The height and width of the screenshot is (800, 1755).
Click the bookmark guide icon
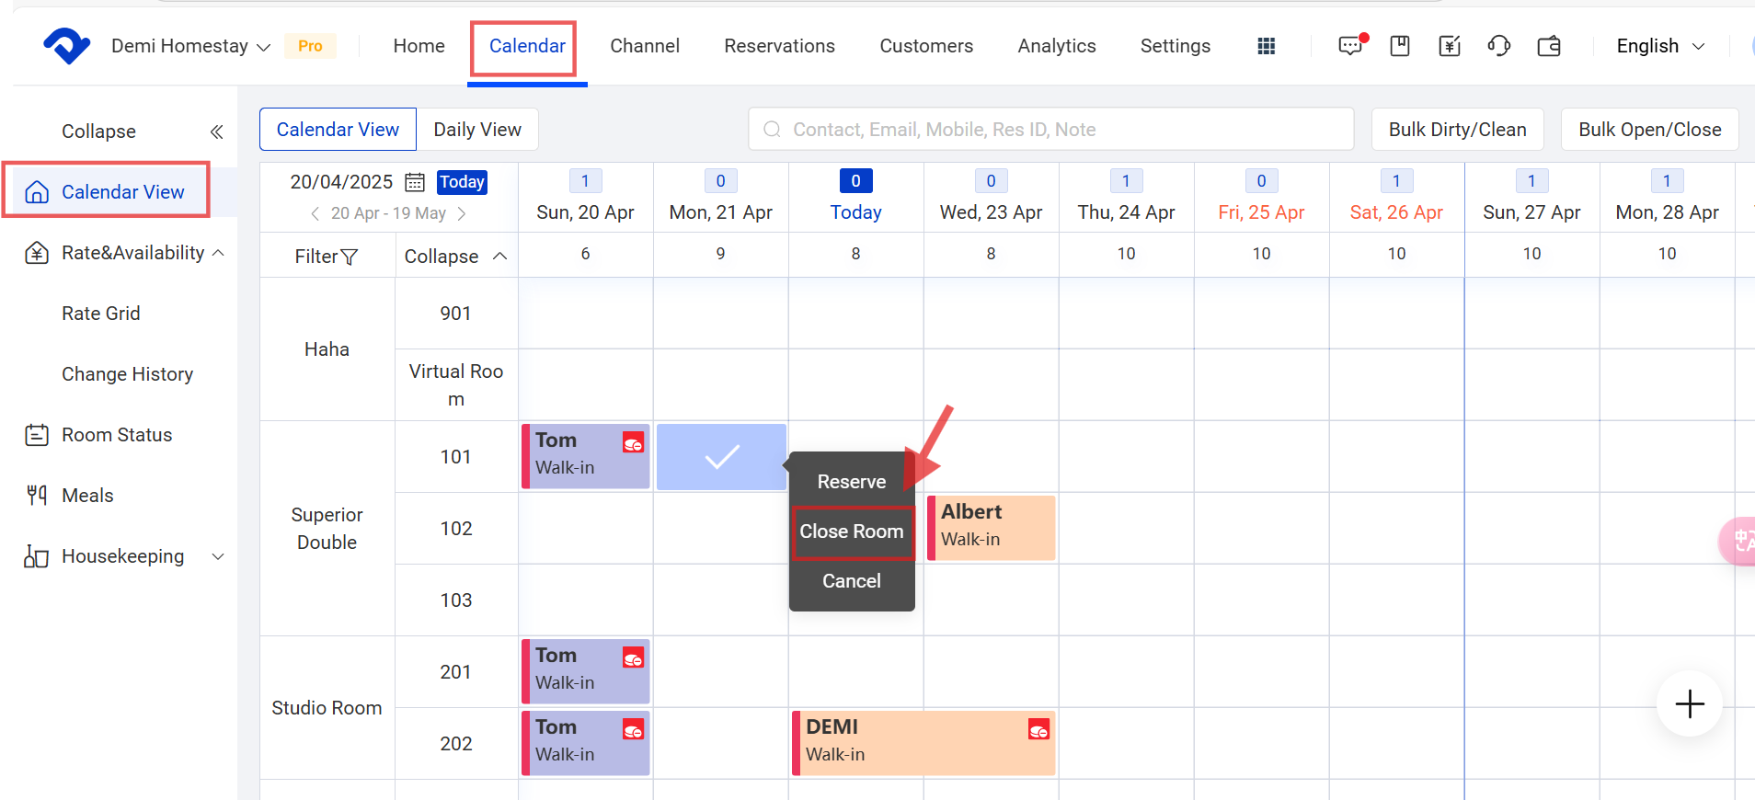(x=1400, y=46)
